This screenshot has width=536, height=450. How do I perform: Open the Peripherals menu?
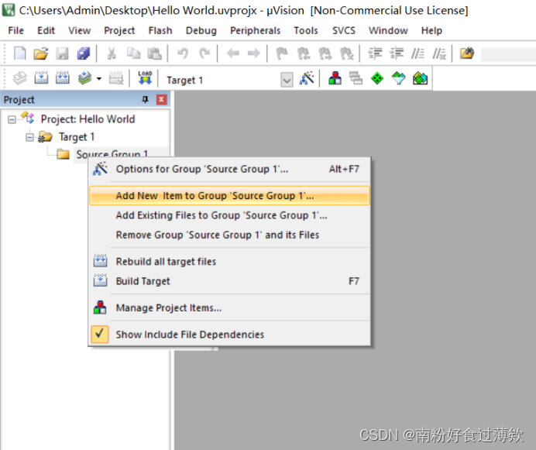[x=256, y=30]
